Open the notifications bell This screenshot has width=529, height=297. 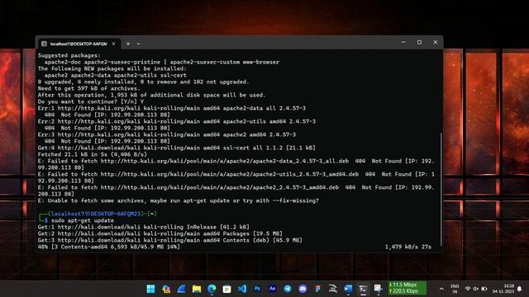coord(520,289)
